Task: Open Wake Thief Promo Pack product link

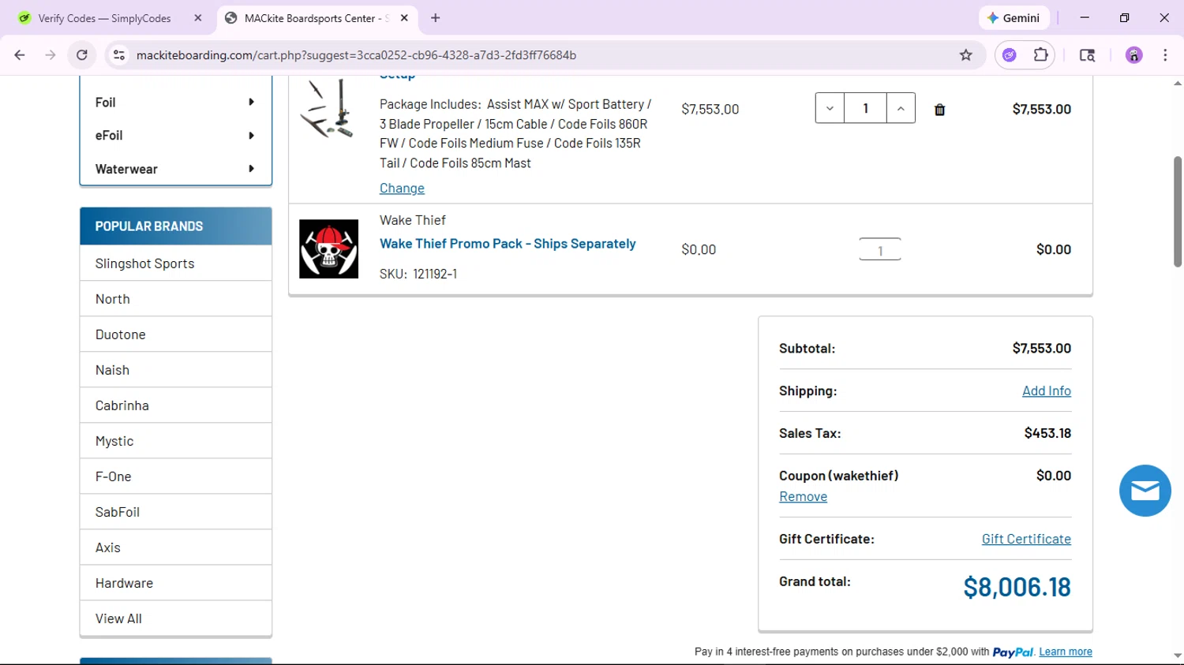Action: [508, 244]
